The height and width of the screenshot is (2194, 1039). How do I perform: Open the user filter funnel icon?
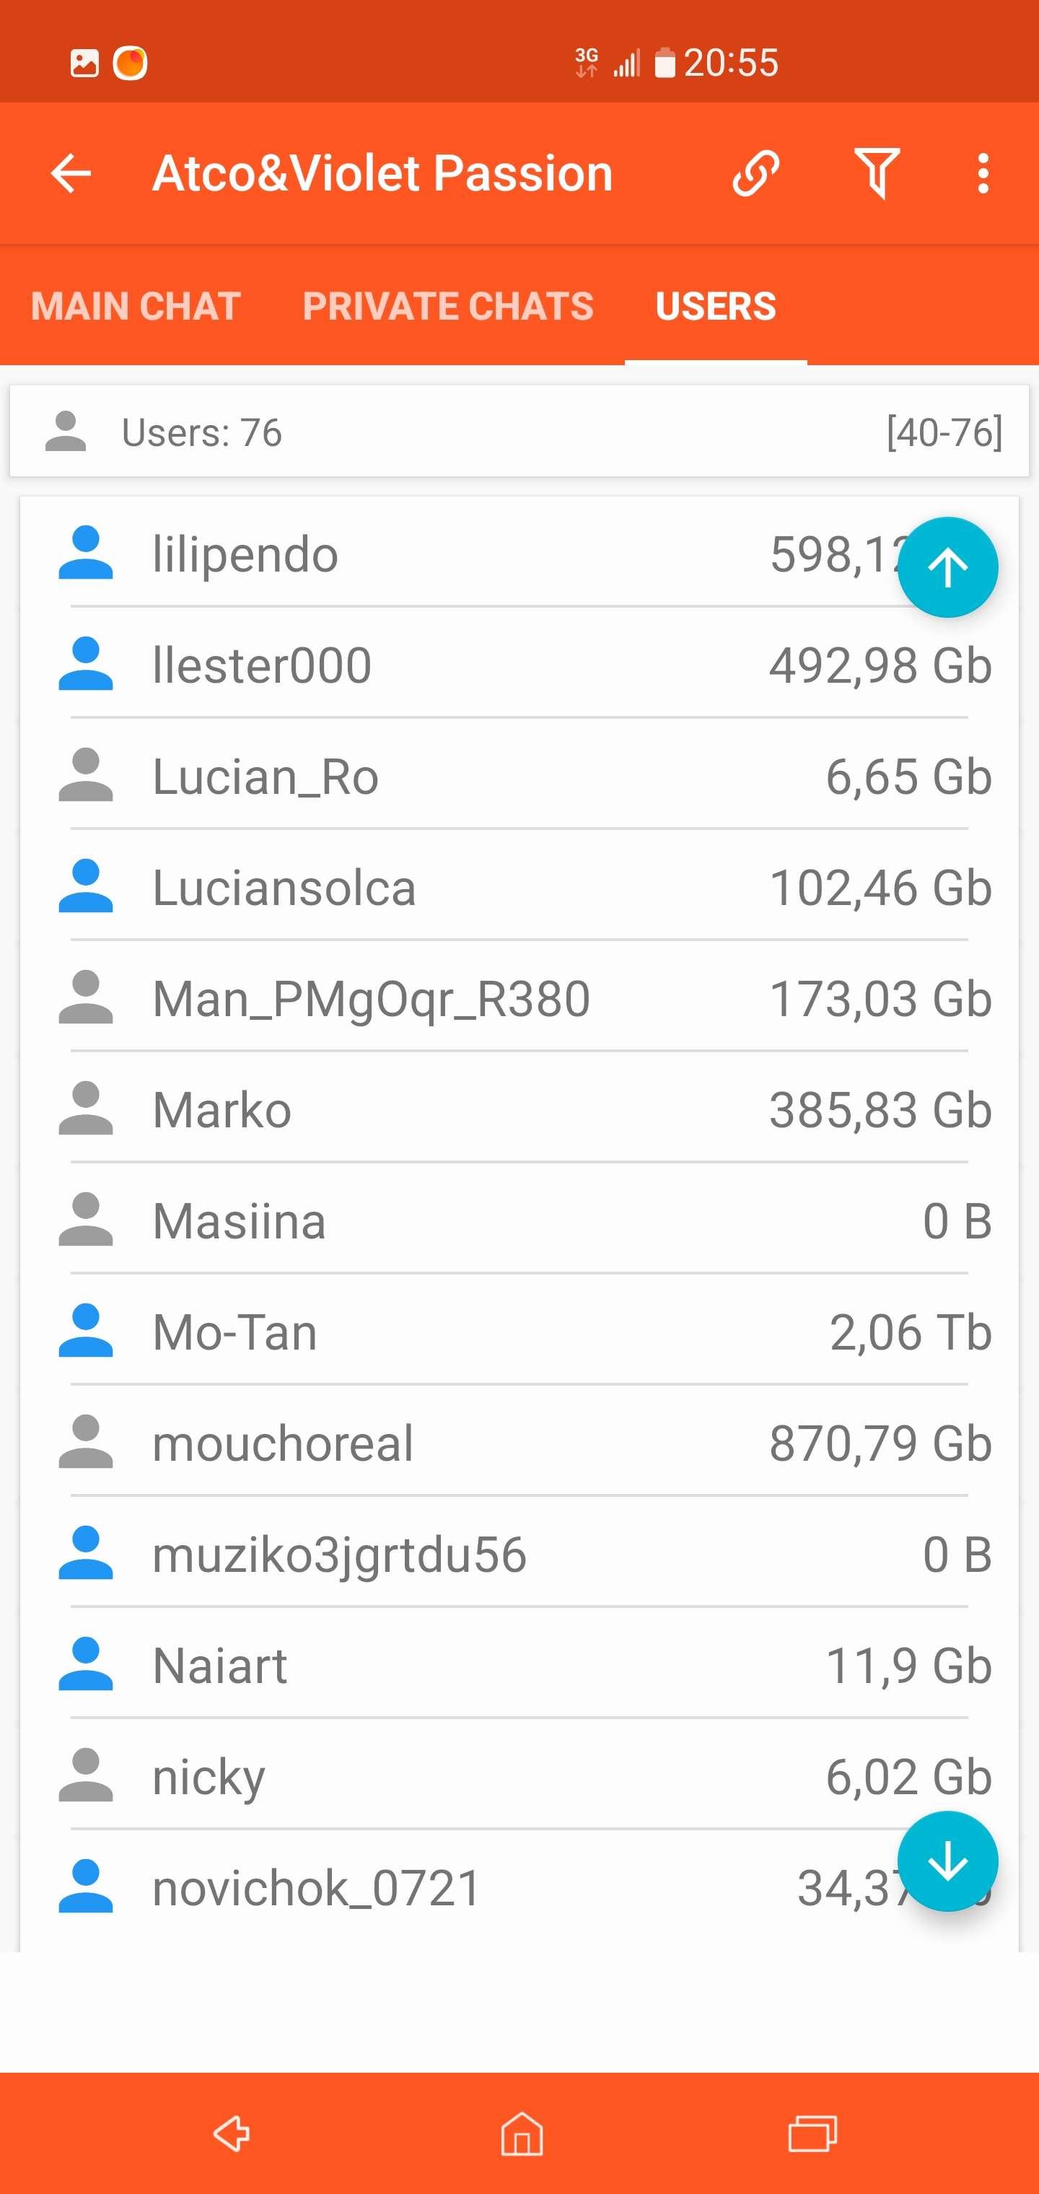point(877,174)
